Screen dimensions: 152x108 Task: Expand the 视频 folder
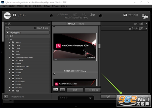pyautogui.click(x=10, y=91)
